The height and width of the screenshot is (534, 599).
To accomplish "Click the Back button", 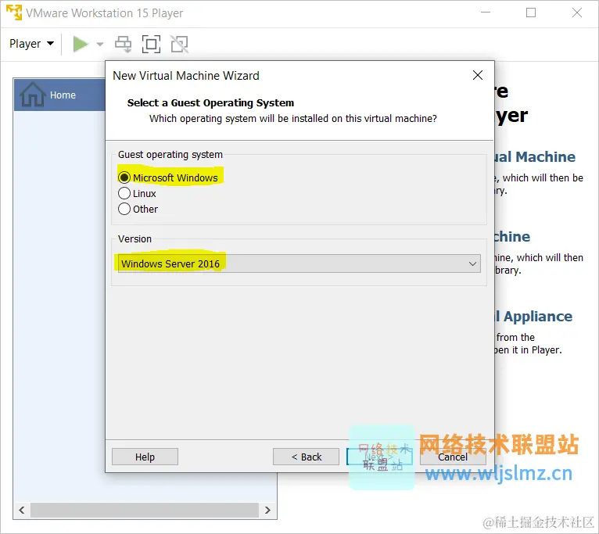I will (x=306, y=457).
